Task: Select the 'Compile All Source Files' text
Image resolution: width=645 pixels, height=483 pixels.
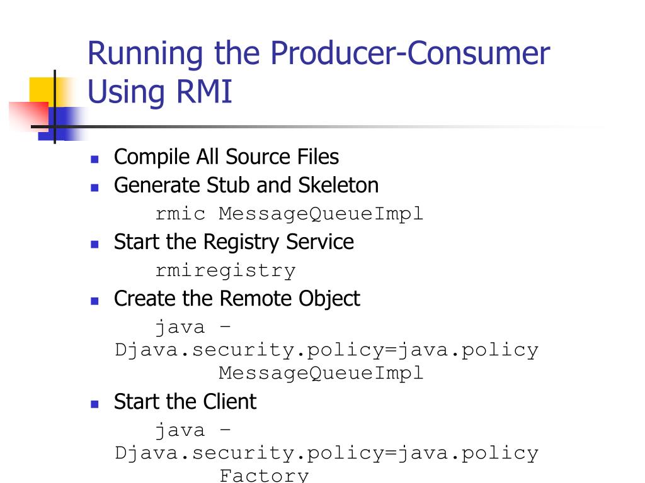Action: [x=226, y=157]
